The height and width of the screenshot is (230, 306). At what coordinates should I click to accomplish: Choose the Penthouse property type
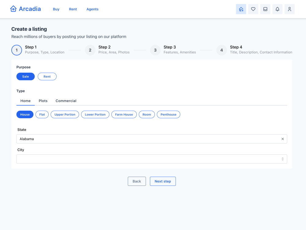coord(168,114)
